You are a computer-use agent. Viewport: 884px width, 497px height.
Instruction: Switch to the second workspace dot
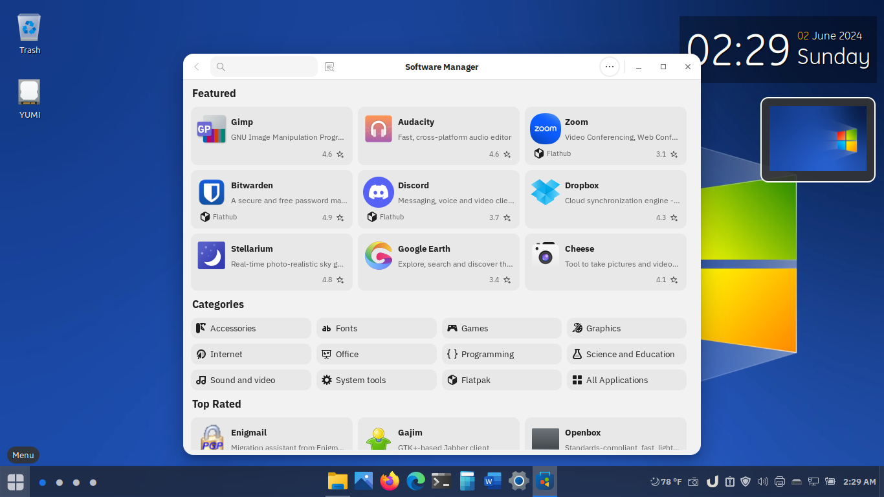point(60,482)
